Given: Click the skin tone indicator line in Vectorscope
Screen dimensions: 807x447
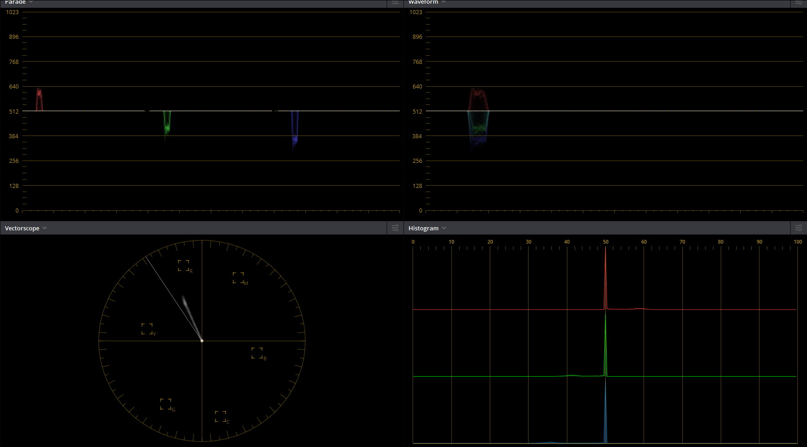Looking at the screenshot, I should 173,299.
